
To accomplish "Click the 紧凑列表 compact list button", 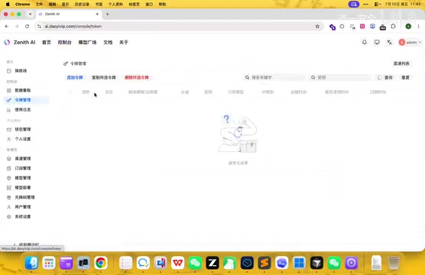I will 401,63.
